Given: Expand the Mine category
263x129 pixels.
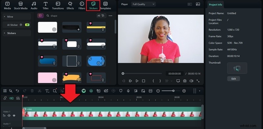Looking at the screenshot, I should click(x=17, y=17).
